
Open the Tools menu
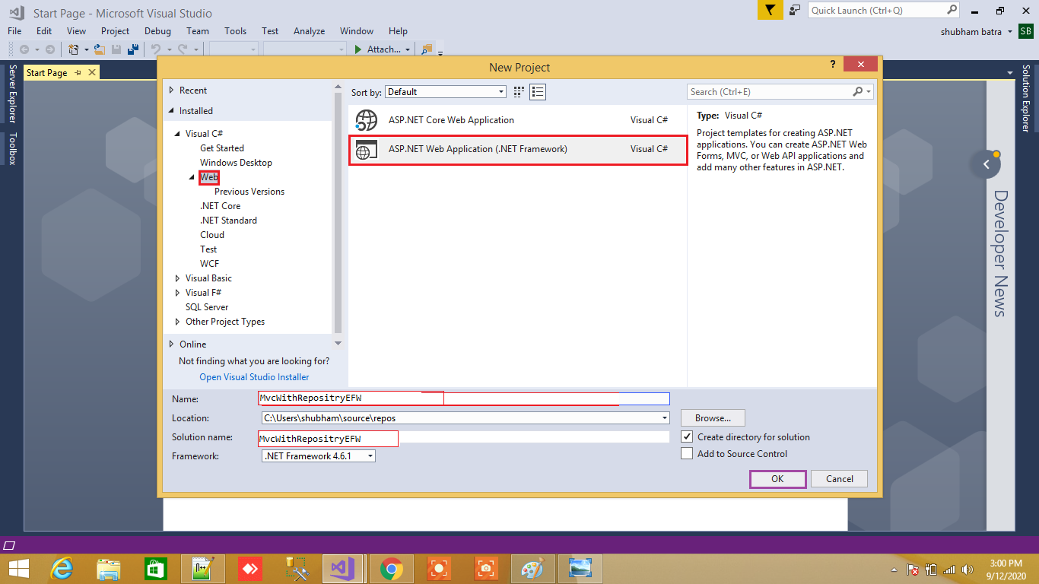[x=235, y=31]
